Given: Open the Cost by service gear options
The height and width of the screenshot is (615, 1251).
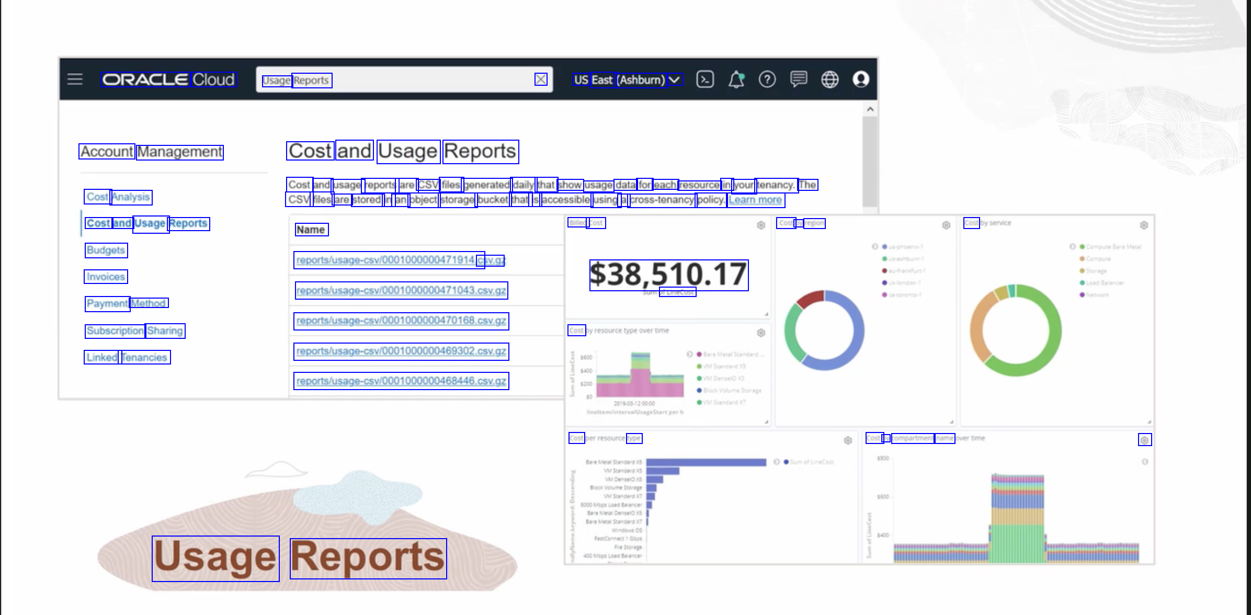Looking at the screenshot, I should pos(1144,225).
